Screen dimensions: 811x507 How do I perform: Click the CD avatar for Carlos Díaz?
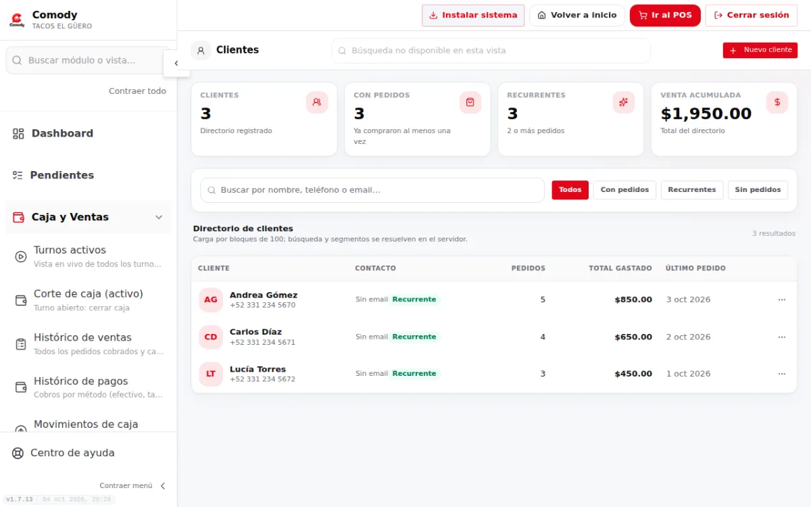(x=211, y=337)
